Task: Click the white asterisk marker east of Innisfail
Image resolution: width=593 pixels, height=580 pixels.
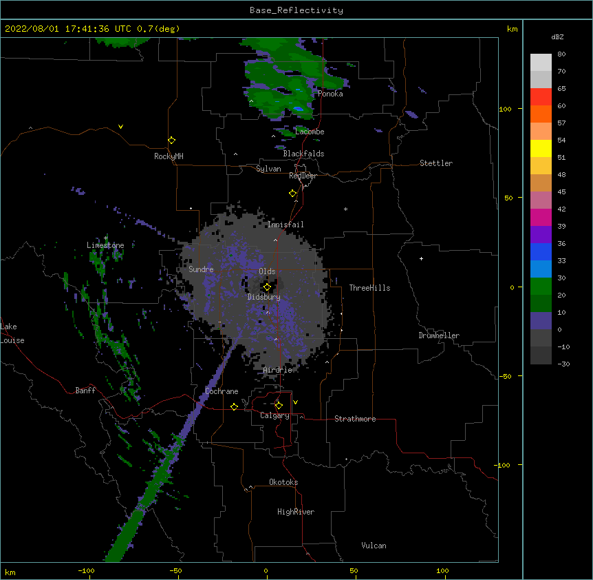Action: pos(345,209)
